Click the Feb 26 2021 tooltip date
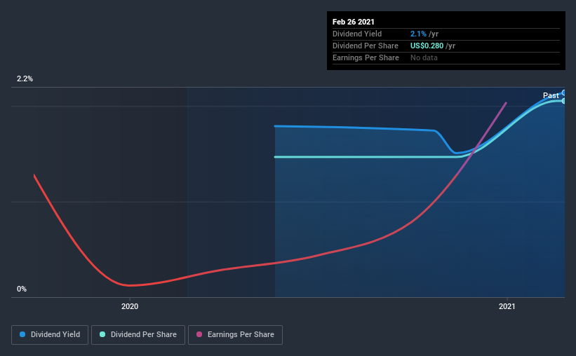The width and height of the screenshot is (576, 356). pos(354,22)
